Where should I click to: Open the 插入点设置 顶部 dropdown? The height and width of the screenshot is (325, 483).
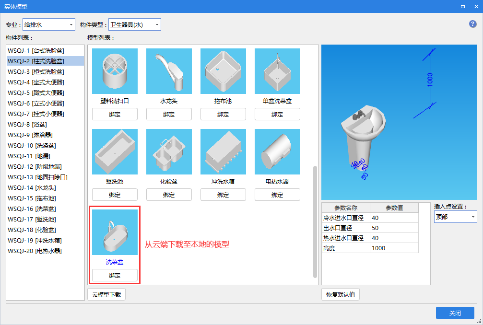(x=455, y=217)
